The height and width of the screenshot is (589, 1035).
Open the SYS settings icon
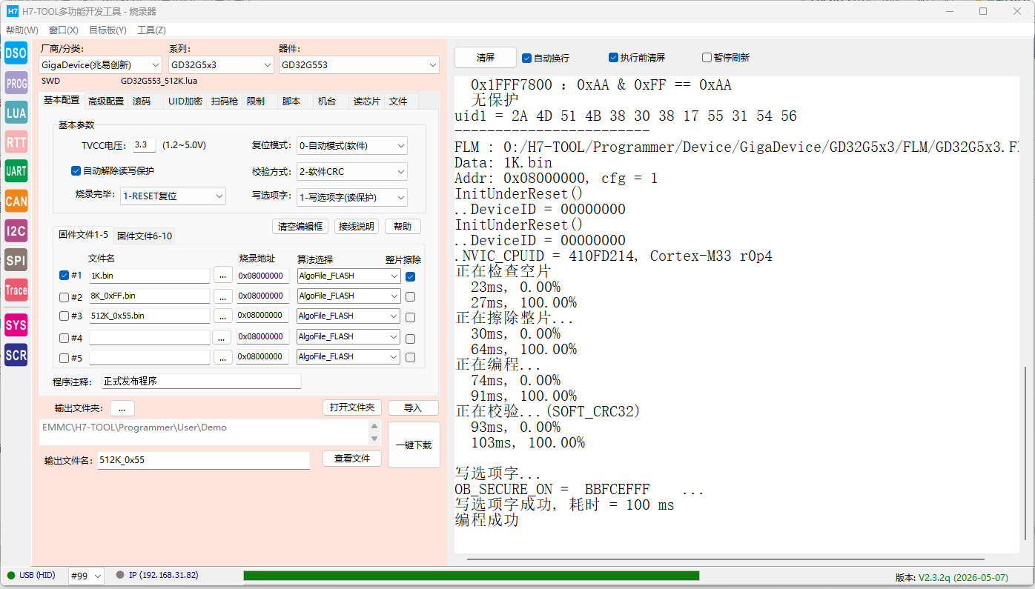pyautogui.click(x=16, y=325)
